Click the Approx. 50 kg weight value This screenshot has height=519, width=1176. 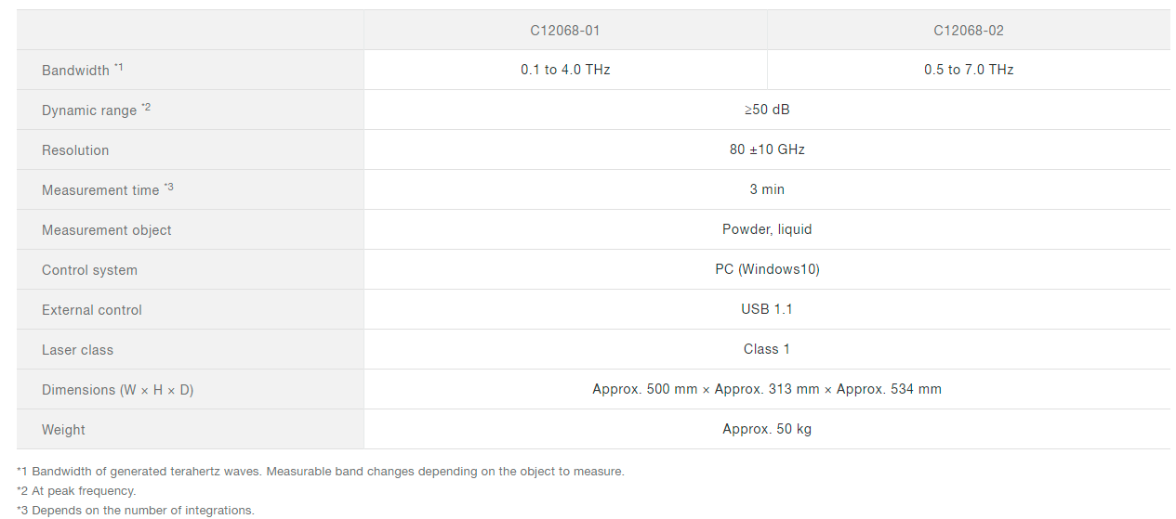(767, 429)
